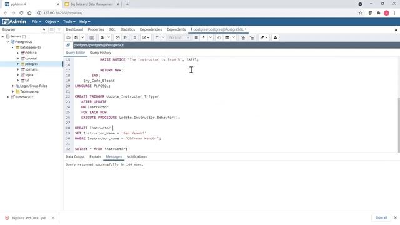Open the filter options dropdown arrow
400x225 pixels.
coord(163,37)
